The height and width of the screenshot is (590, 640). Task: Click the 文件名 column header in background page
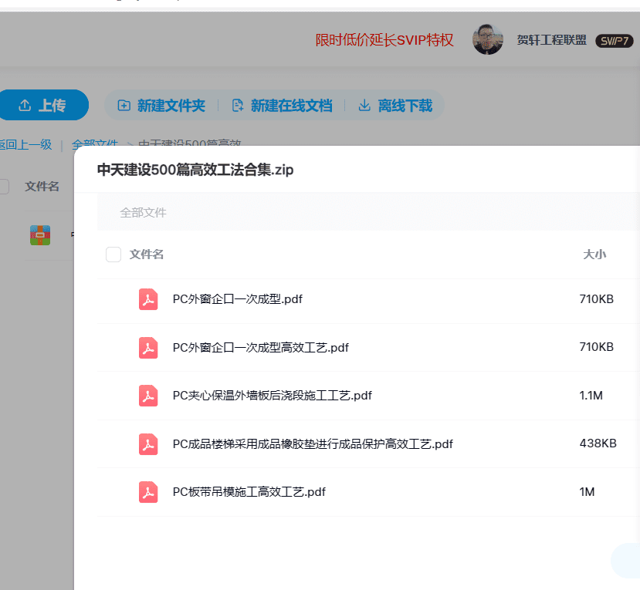[42, 187]
